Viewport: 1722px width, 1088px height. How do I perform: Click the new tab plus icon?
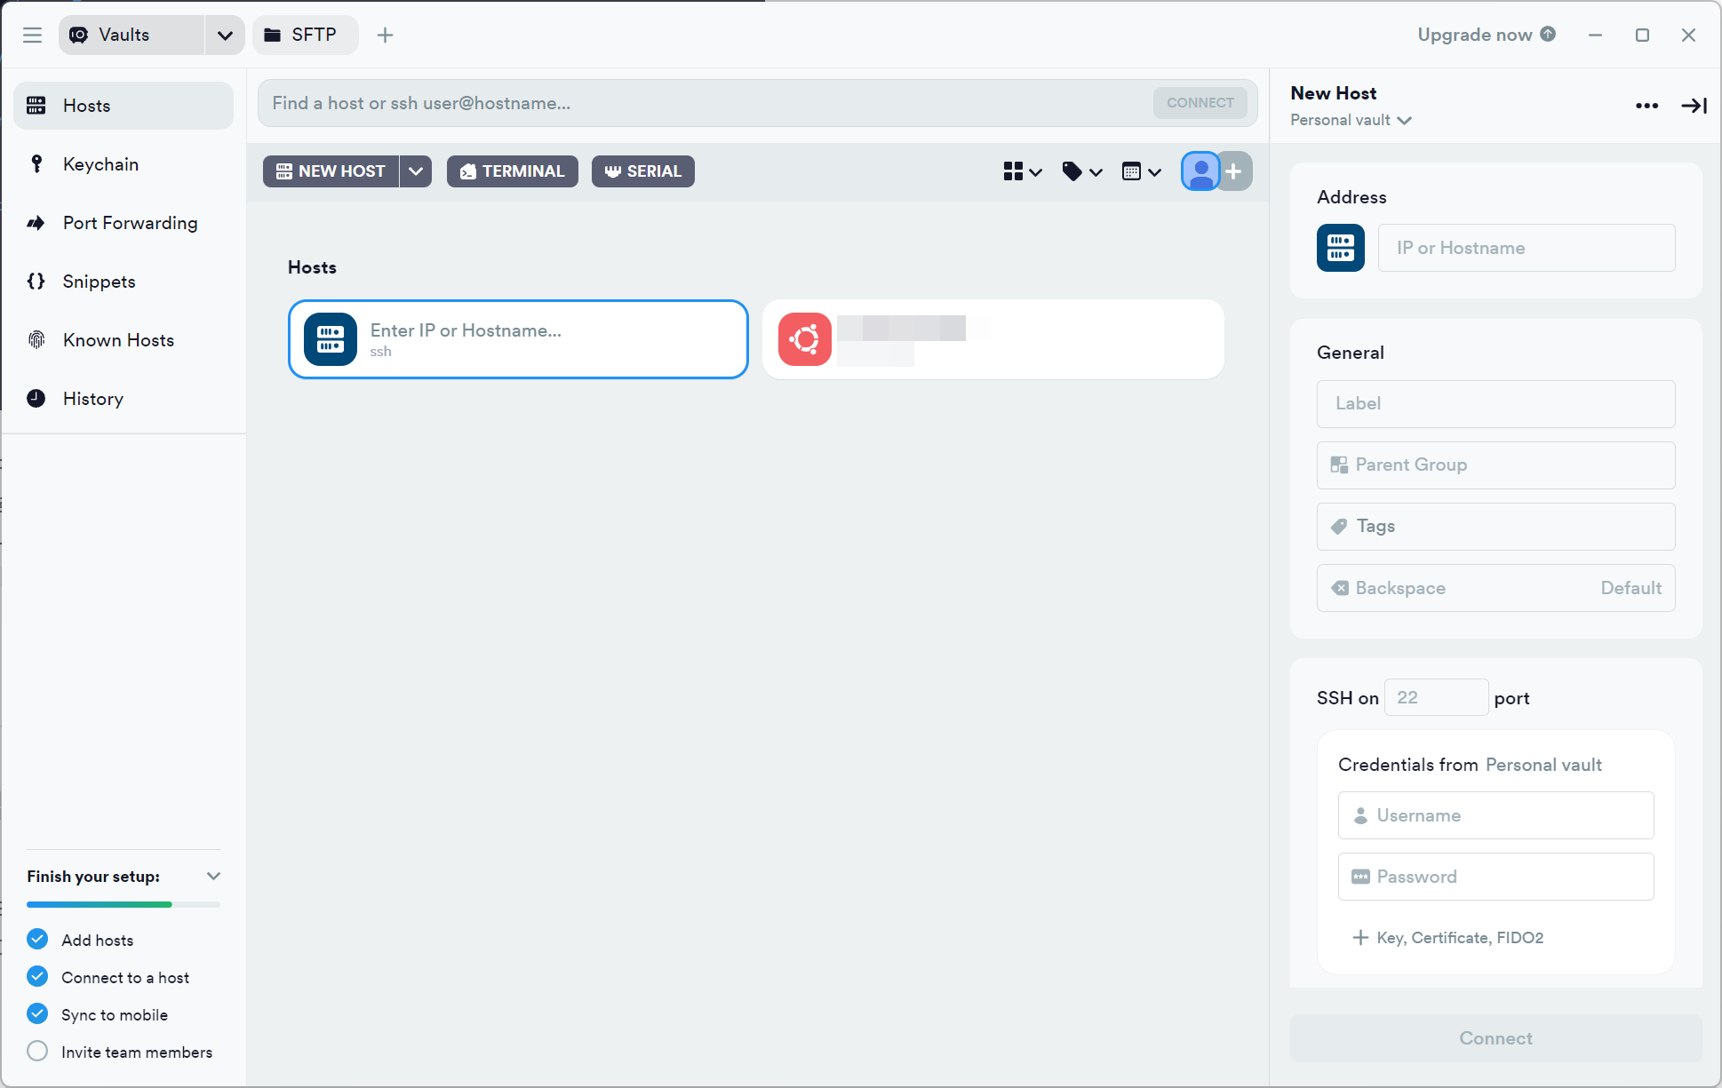(385, 35)
